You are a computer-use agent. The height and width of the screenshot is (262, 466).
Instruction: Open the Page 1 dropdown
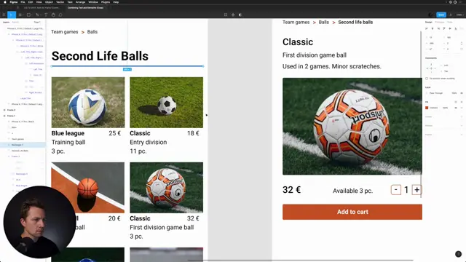point(37,22)
